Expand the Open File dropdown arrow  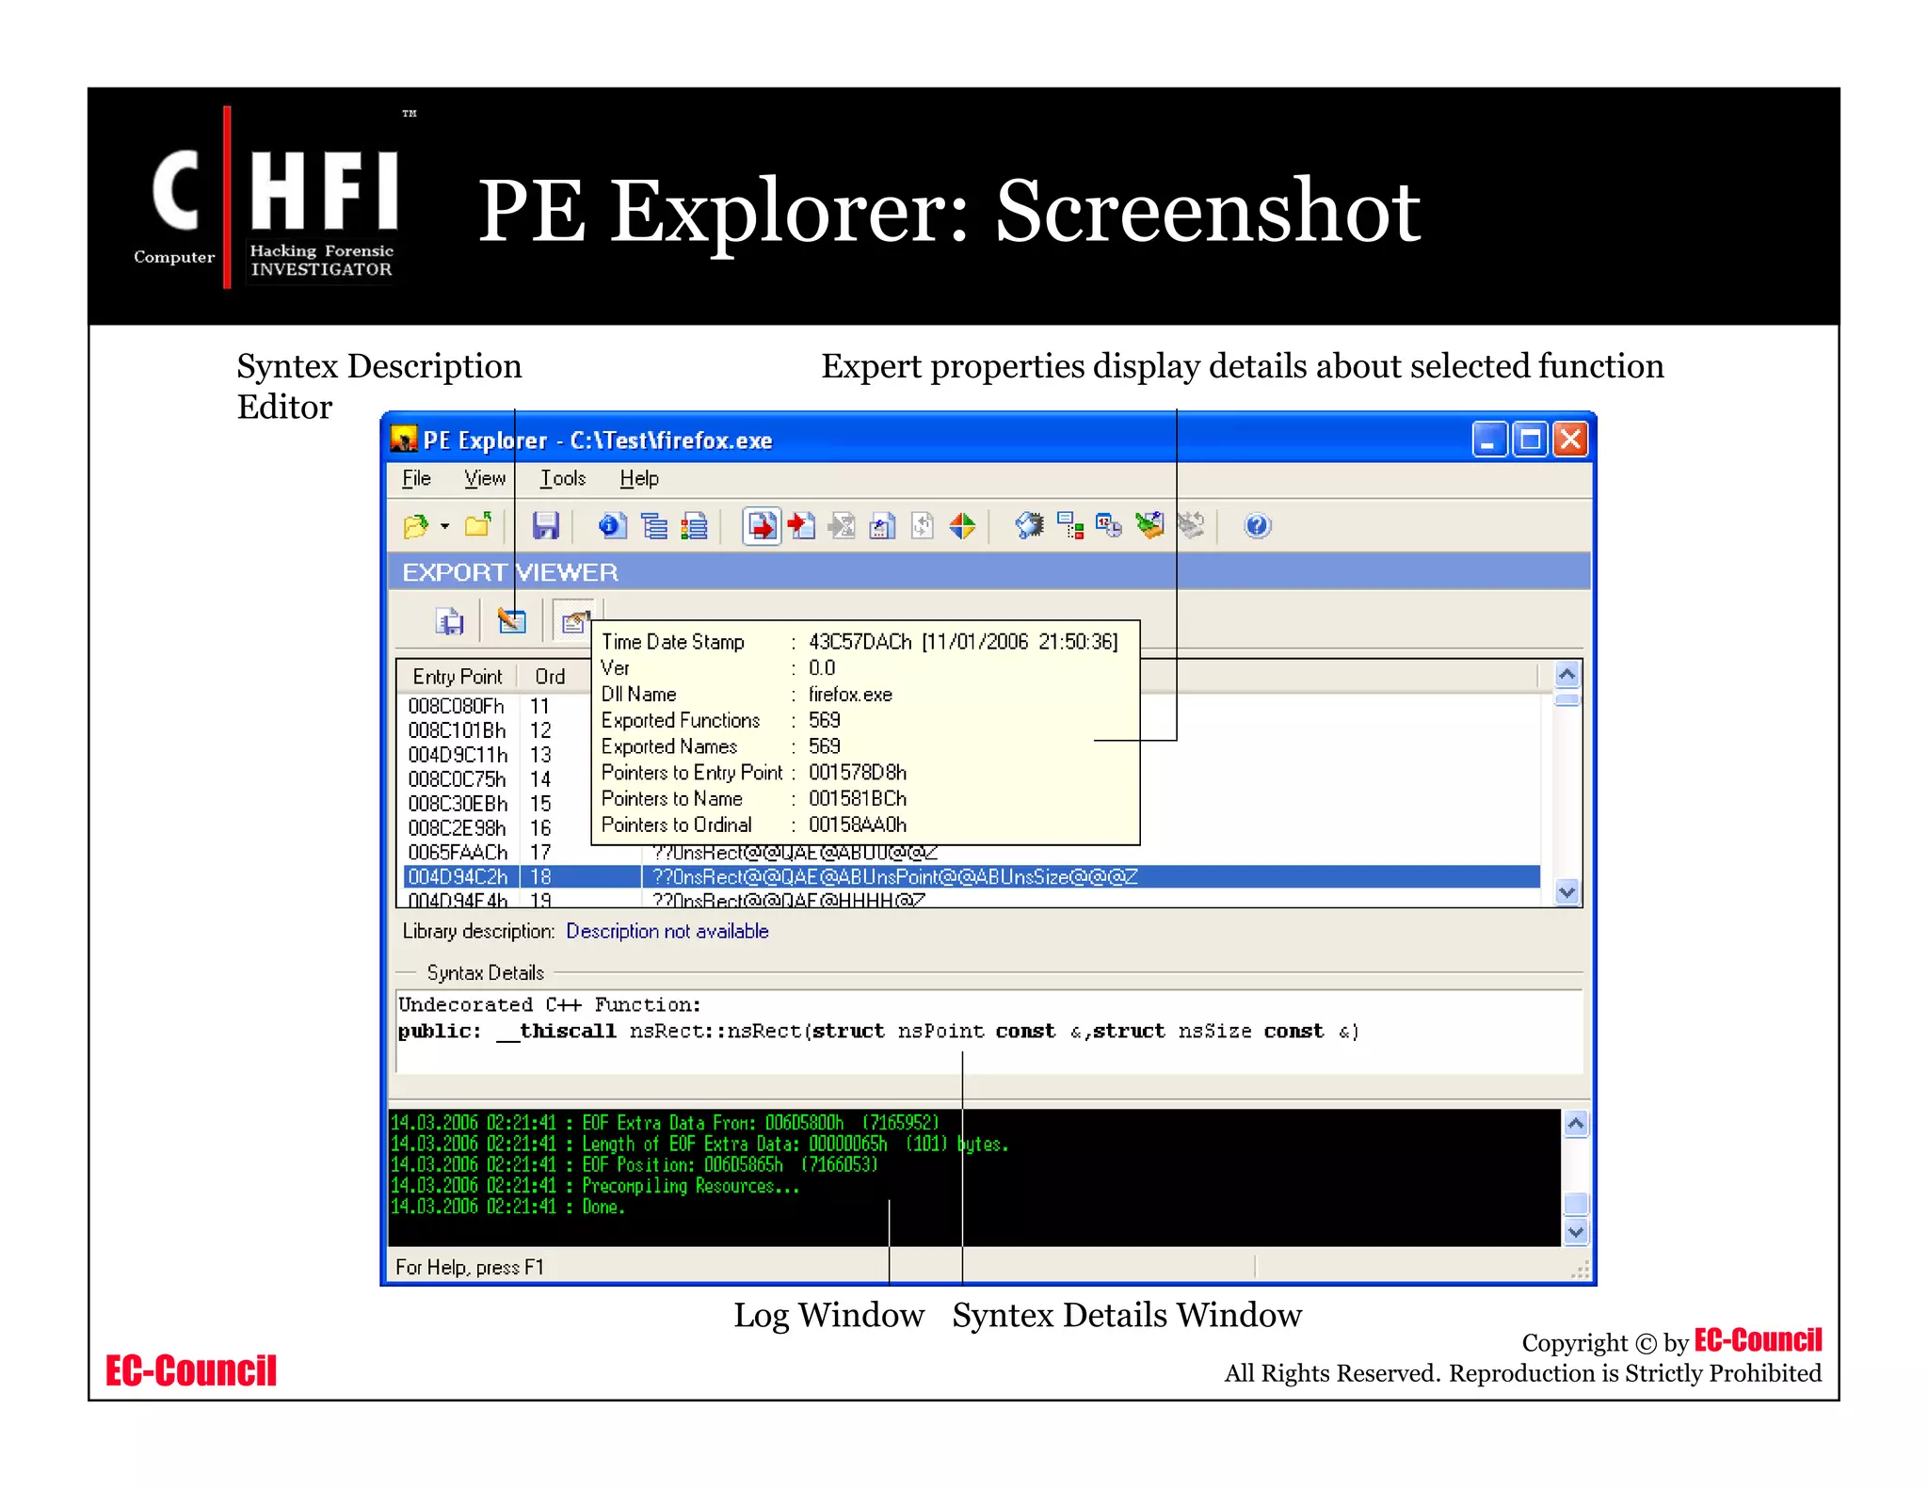444,527
